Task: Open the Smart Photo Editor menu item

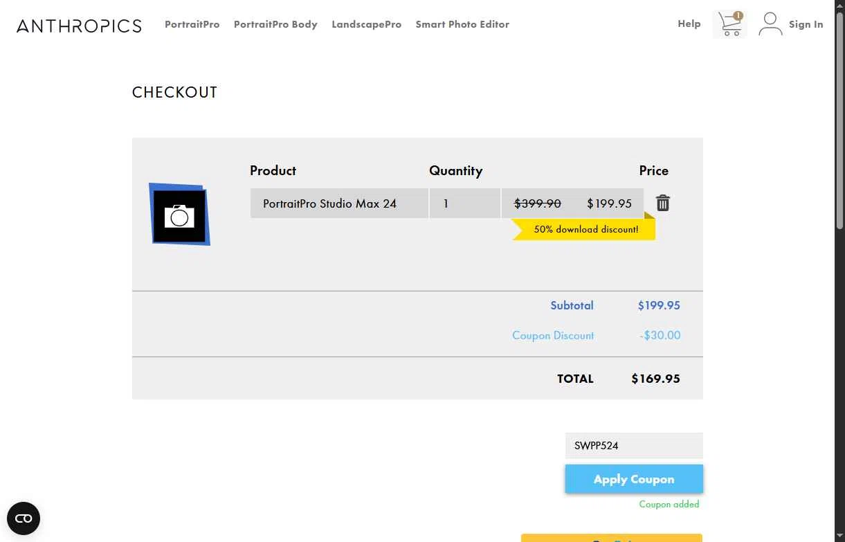Action: tap(462, 24)
